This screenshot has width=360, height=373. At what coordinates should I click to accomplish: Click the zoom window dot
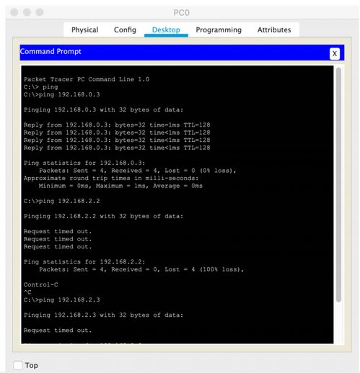coord(40,12)
